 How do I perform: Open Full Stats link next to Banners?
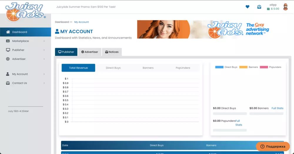click(x=277, y=108)
